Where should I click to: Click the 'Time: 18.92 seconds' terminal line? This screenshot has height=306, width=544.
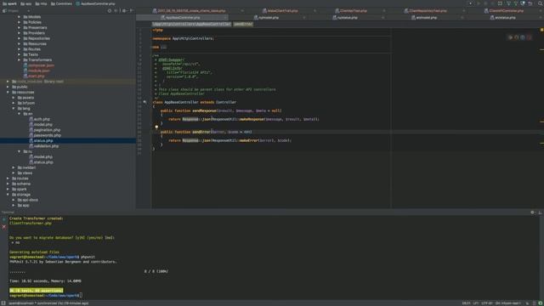(45, 281)
